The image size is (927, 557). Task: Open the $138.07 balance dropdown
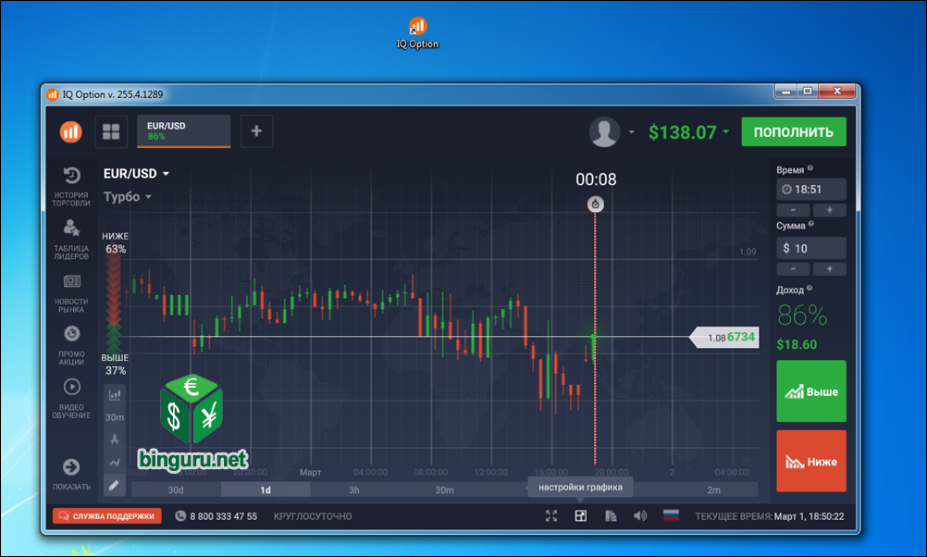coord(688,132)
